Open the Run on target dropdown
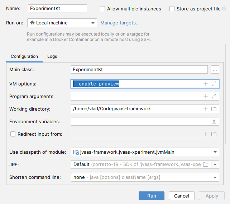Screen dimensions: 230x204 click(x=62, y=23)
